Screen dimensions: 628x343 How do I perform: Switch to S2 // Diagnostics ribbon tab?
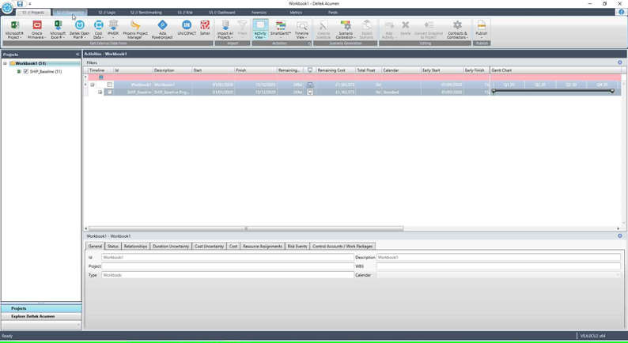[x=70, y=13]
